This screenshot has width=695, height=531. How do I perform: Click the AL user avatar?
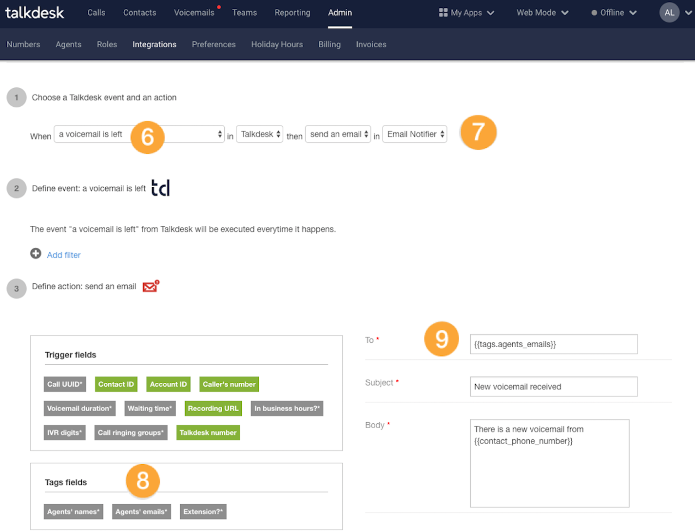pyautogui.click(x=669, y=13)
